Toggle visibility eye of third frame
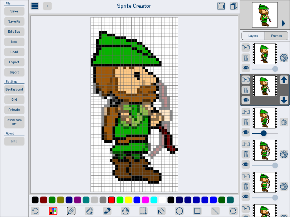The width and height of the screenshot is (290, 217). (246, 132)
